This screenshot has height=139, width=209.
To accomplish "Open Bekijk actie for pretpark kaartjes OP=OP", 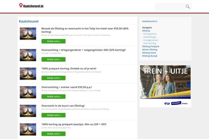I will coord(53,134).
